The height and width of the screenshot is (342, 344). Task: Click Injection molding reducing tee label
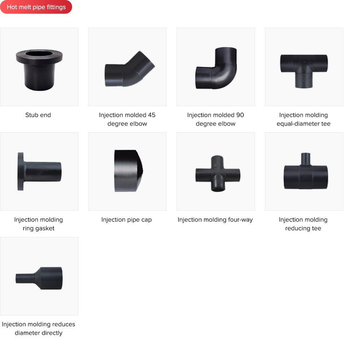pos(303,224)
